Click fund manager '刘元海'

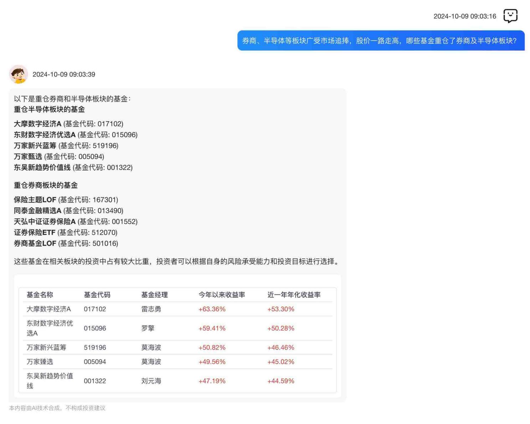pyautogui.click(x=151, y=381)
